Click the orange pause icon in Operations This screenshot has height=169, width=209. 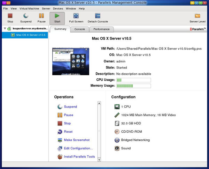pos(60,115)
